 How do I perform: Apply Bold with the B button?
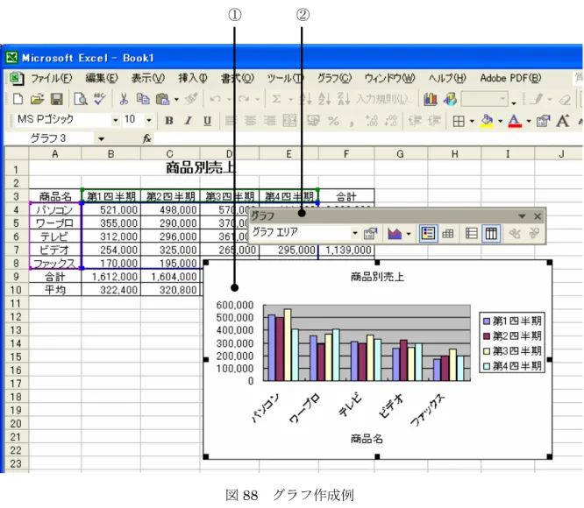pos(169,121)
